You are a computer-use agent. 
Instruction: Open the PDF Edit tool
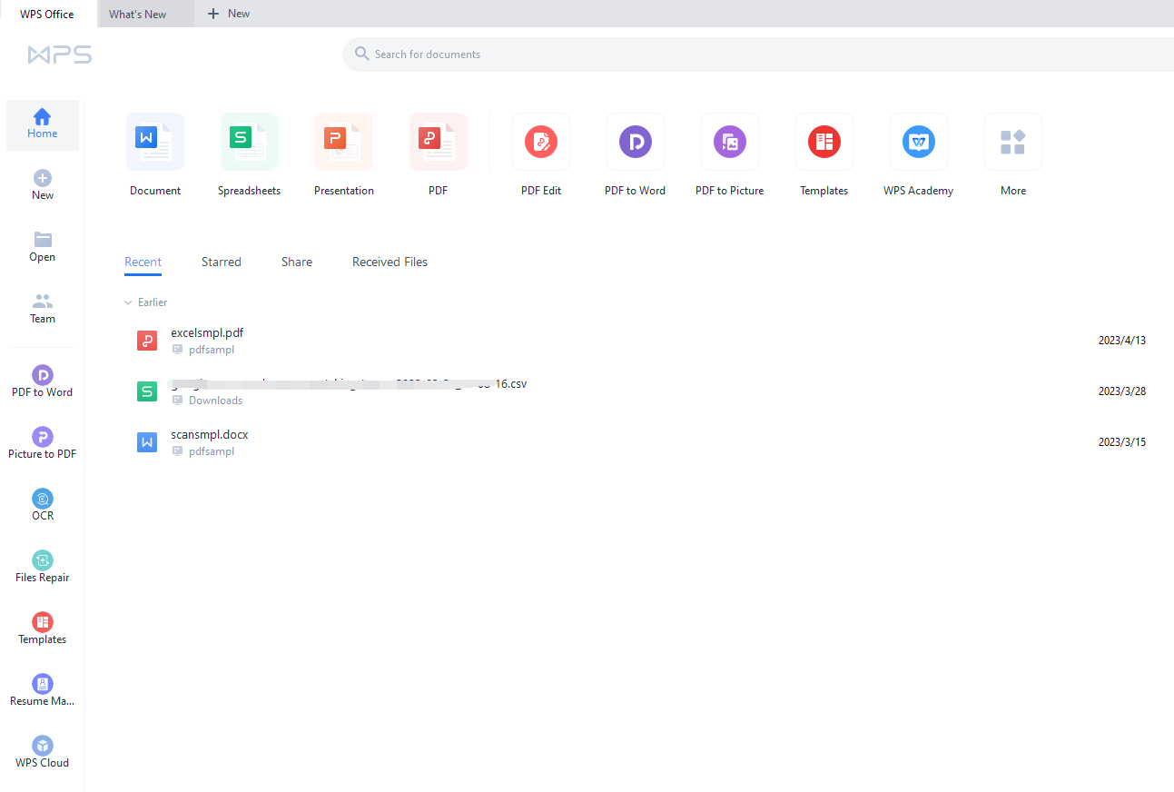coord(541,142)
